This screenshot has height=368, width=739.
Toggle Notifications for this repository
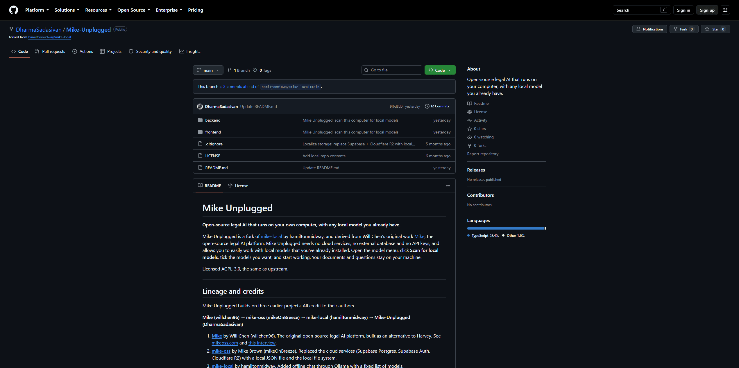pos(649,29)
